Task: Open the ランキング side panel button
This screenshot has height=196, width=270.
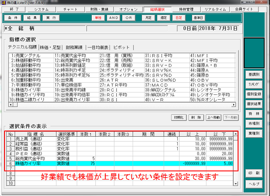Action: 254,84
